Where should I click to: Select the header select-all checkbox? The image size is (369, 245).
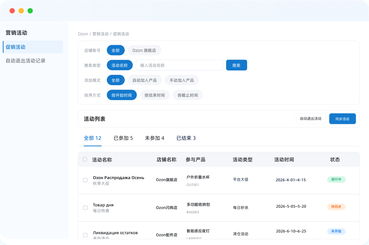tap(85, 159)
